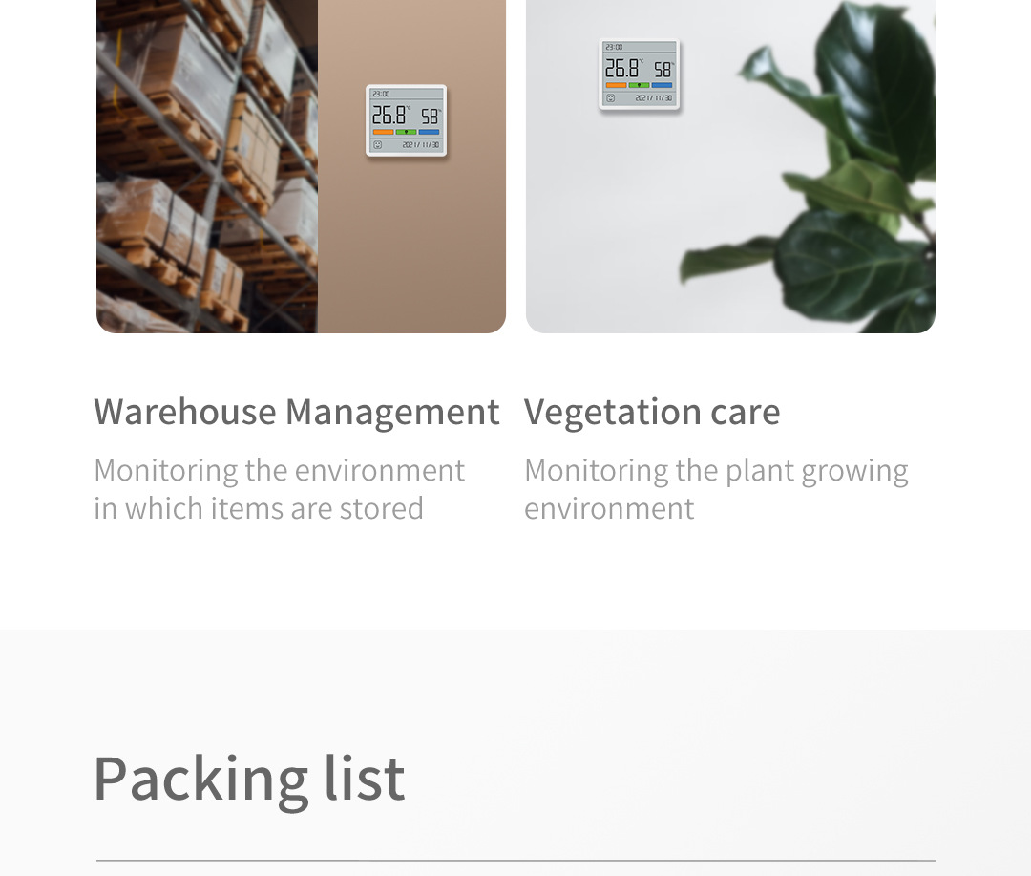This screenshot has height=876, width=1031.
Task: Click the smiley face icon on the right device
Action: coord(610,98)
